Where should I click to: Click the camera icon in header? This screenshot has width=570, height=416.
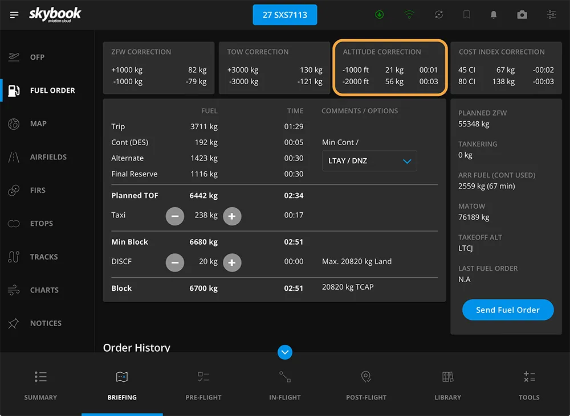[522, 15]
